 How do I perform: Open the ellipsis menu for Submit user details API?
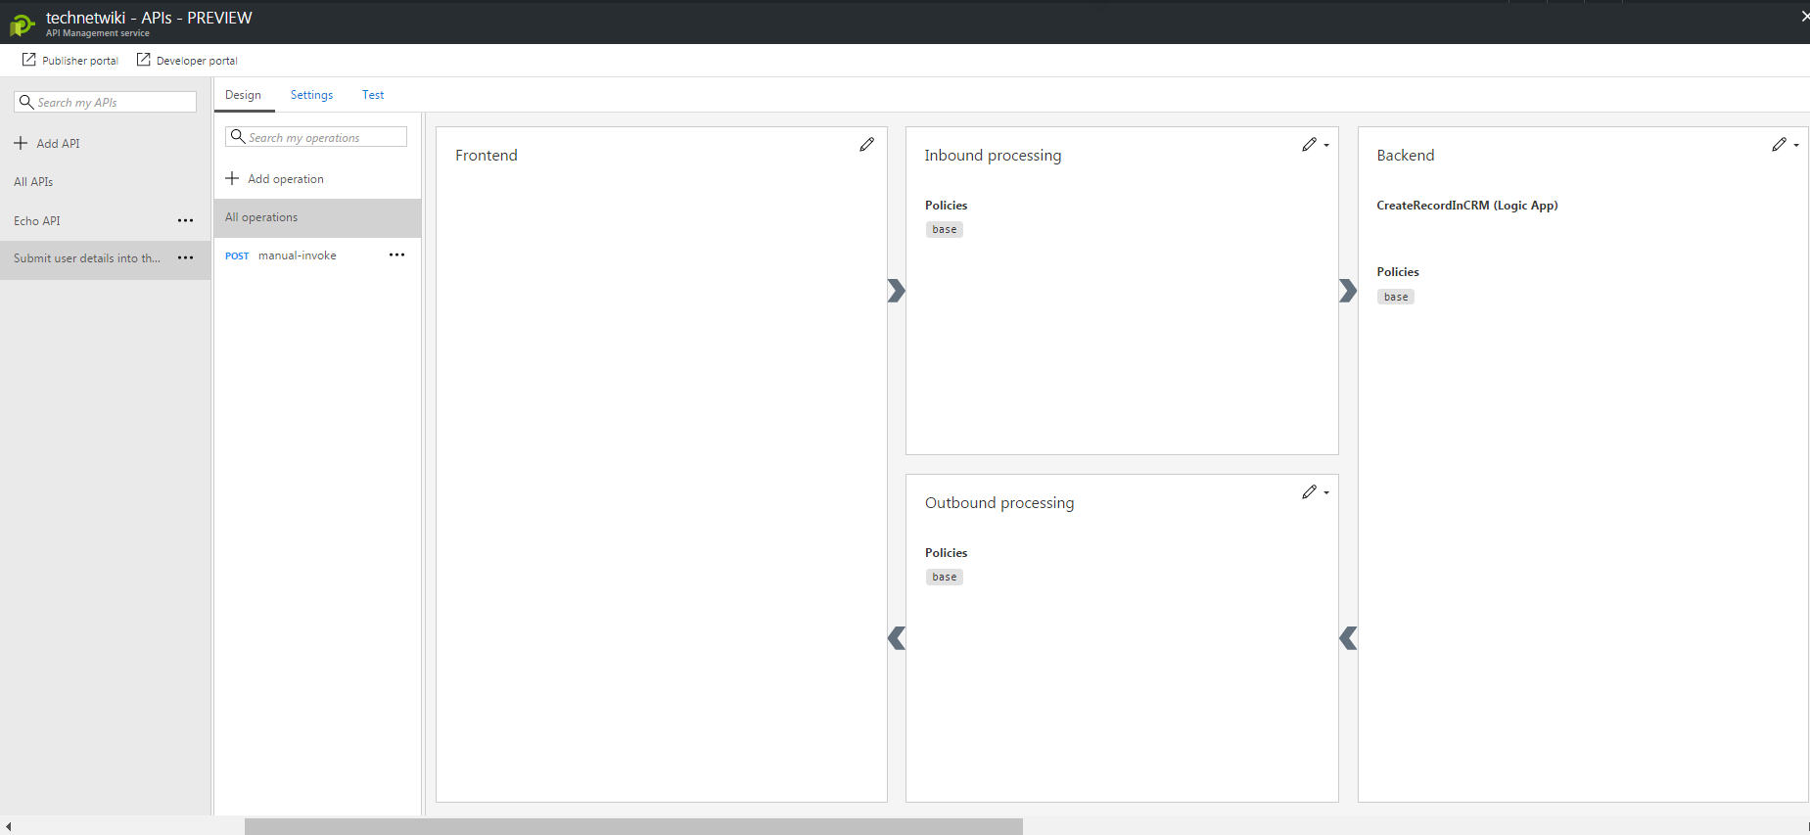click(185, 257)
